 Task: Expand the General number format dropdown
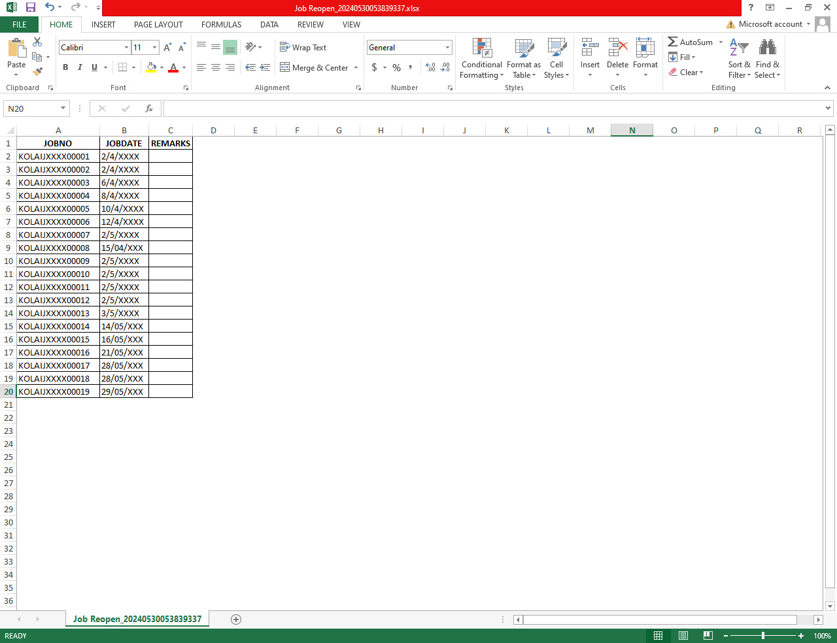click(447, 48)
